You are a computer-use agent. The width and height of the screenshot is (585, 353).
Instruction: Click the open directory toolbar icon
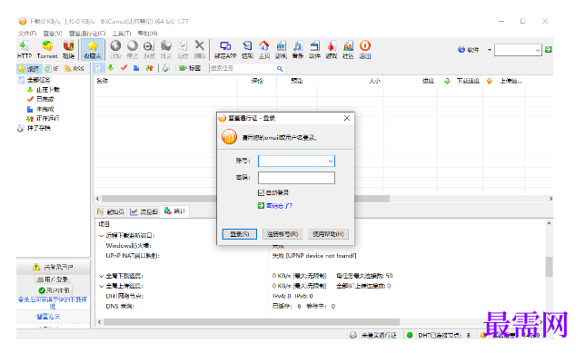165,50
